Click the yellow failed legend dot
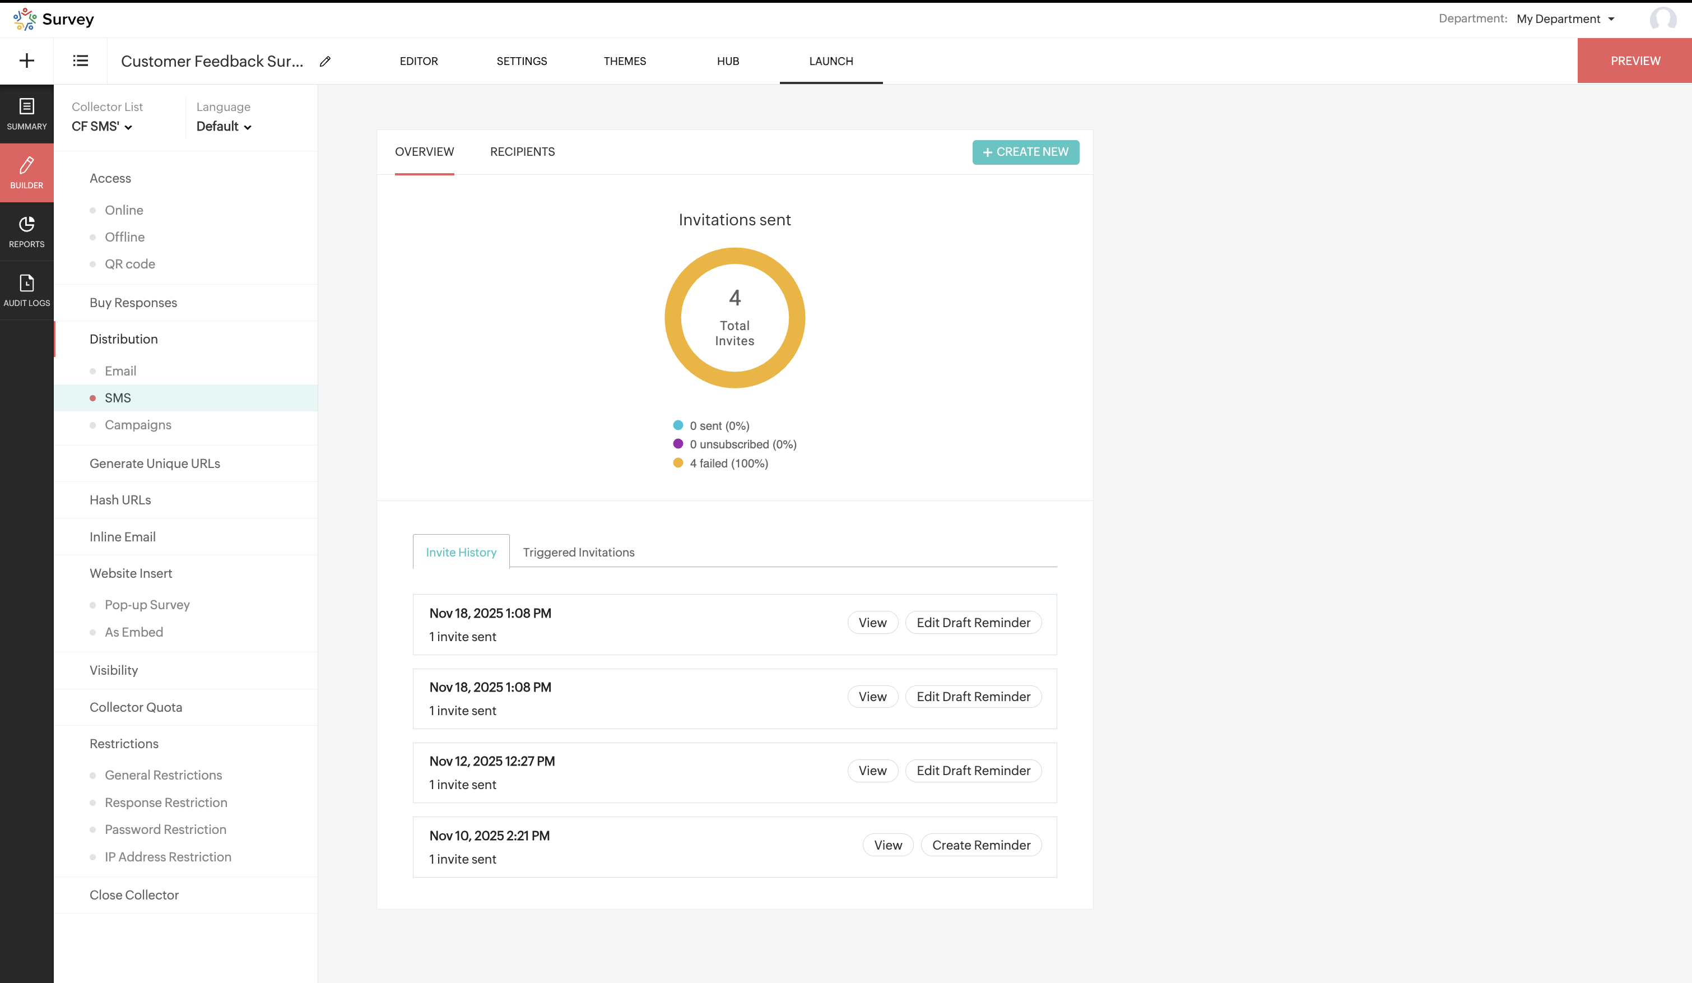 677,462
